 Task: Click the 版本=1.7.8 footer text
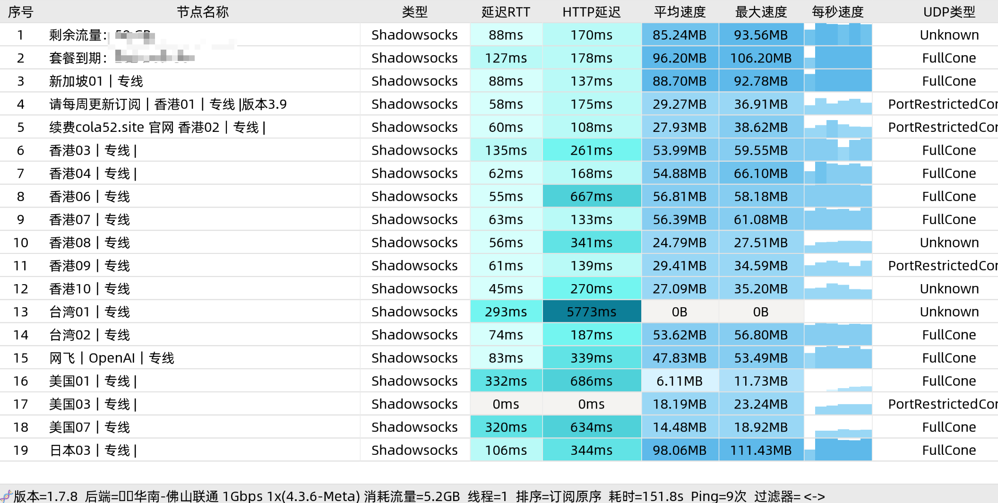[x=45, y=496]
